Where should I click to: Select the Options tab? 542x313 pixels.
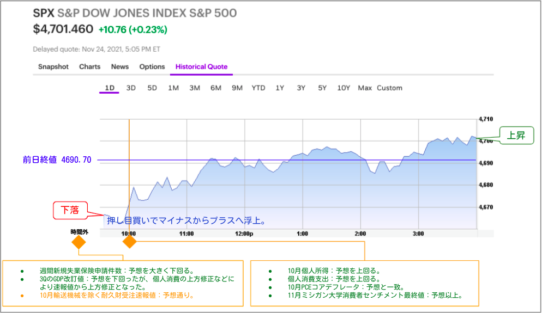coord(152,66)
